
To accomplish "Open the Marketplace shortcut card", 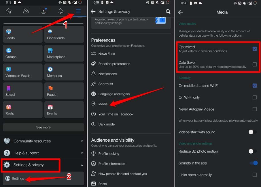I will click(x=64, y=53).
